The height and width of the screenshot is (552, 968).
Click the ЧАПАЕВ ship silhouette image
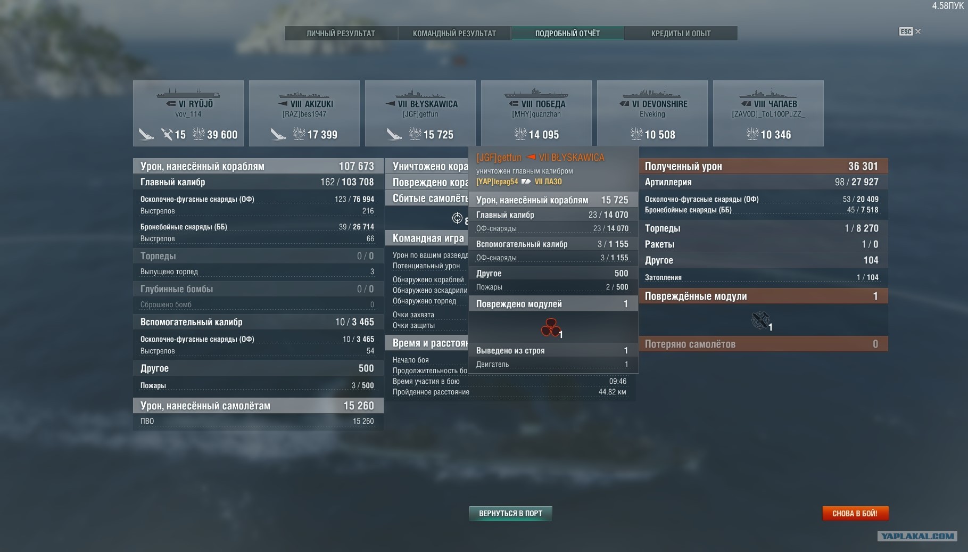[x=768, y=94]
